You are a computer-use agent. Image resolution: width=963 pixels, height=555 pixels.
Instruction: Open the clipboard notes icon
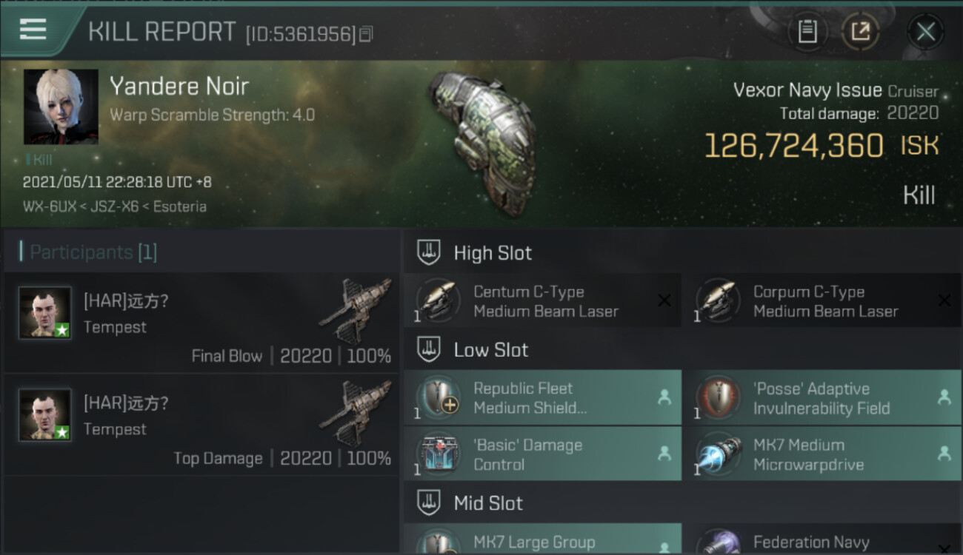807,31
